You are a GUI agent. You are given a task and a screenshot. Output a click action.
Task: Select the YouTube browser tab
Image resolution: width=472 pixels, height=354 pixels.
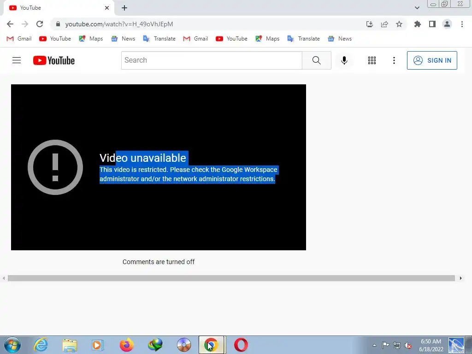(x=59, y=8)
